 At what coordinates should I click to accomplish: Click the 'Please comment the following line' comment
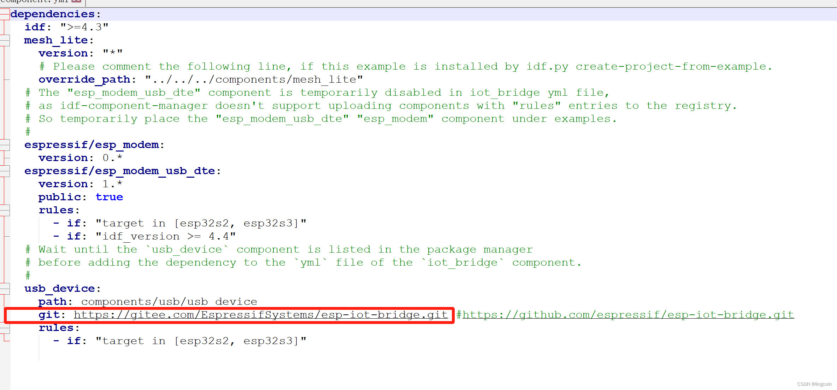tap(405, 66)
